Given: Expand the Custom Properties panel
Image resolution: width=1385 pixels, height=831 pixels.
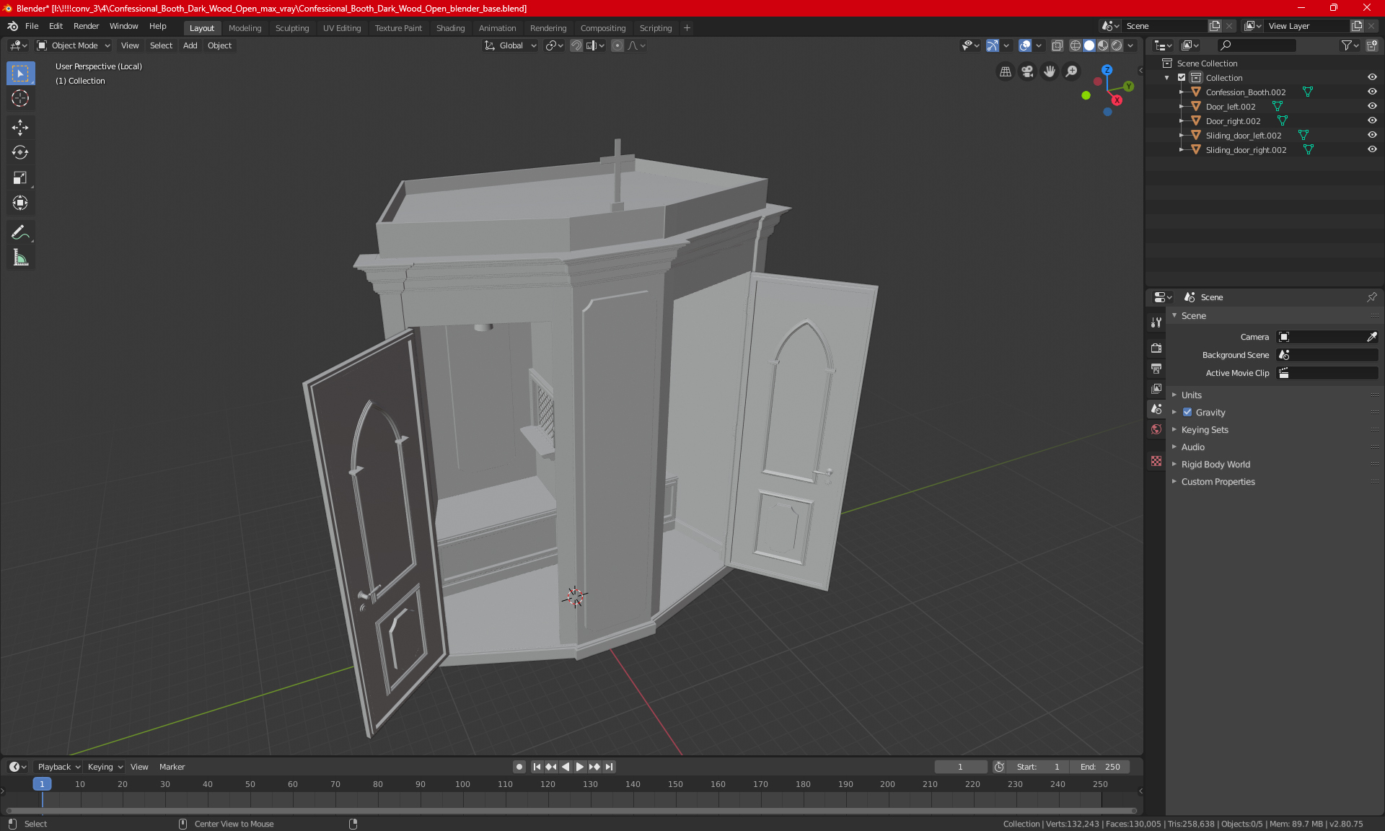Looking at the screenshot, I should click(1218, 482).
